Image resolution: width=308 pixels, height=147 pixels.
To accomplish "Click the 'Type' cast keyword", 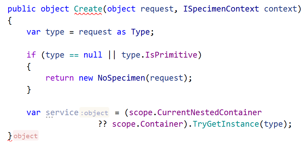I will point(140,32).
